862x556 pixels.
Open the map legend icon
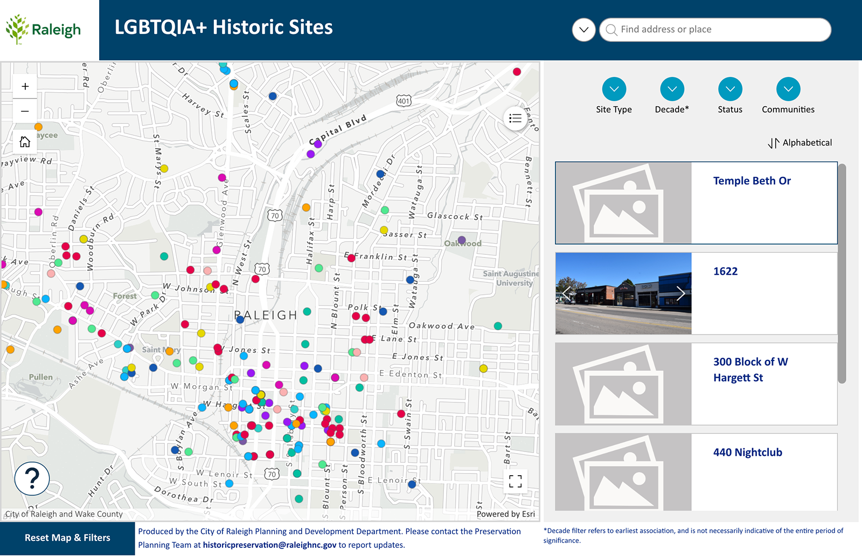coord(515,119)
